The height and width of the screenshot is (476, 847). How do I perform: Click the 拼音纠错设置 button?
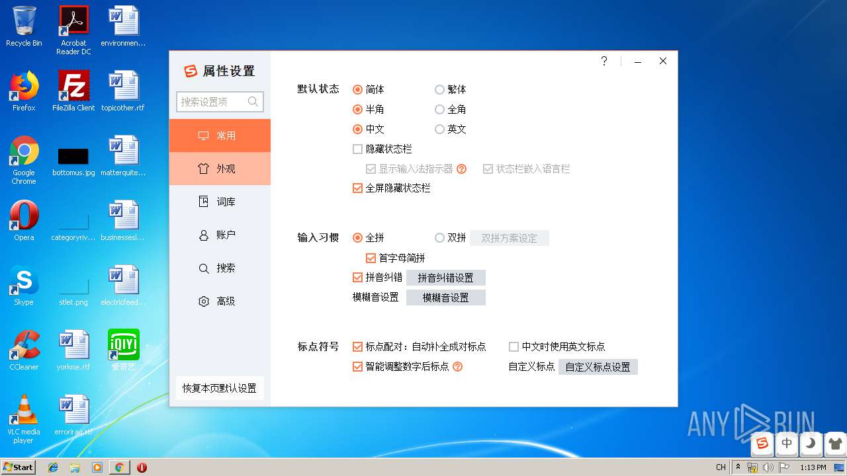click(445, 278)
